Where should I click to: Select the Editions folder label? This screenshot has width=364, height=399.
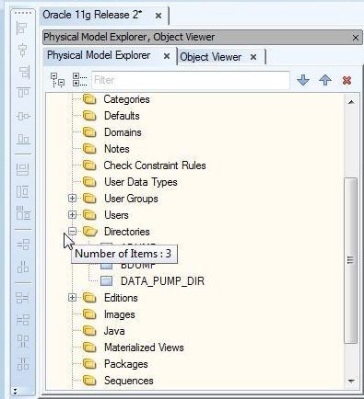[121, 298]
